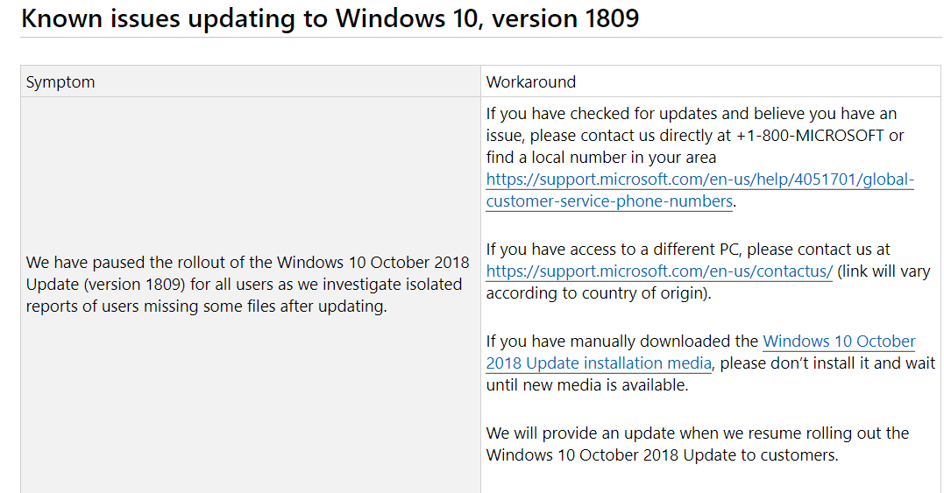Click the 'link will vary' parenthetical note
Screen dimensions: 944x493
point(885,271)
